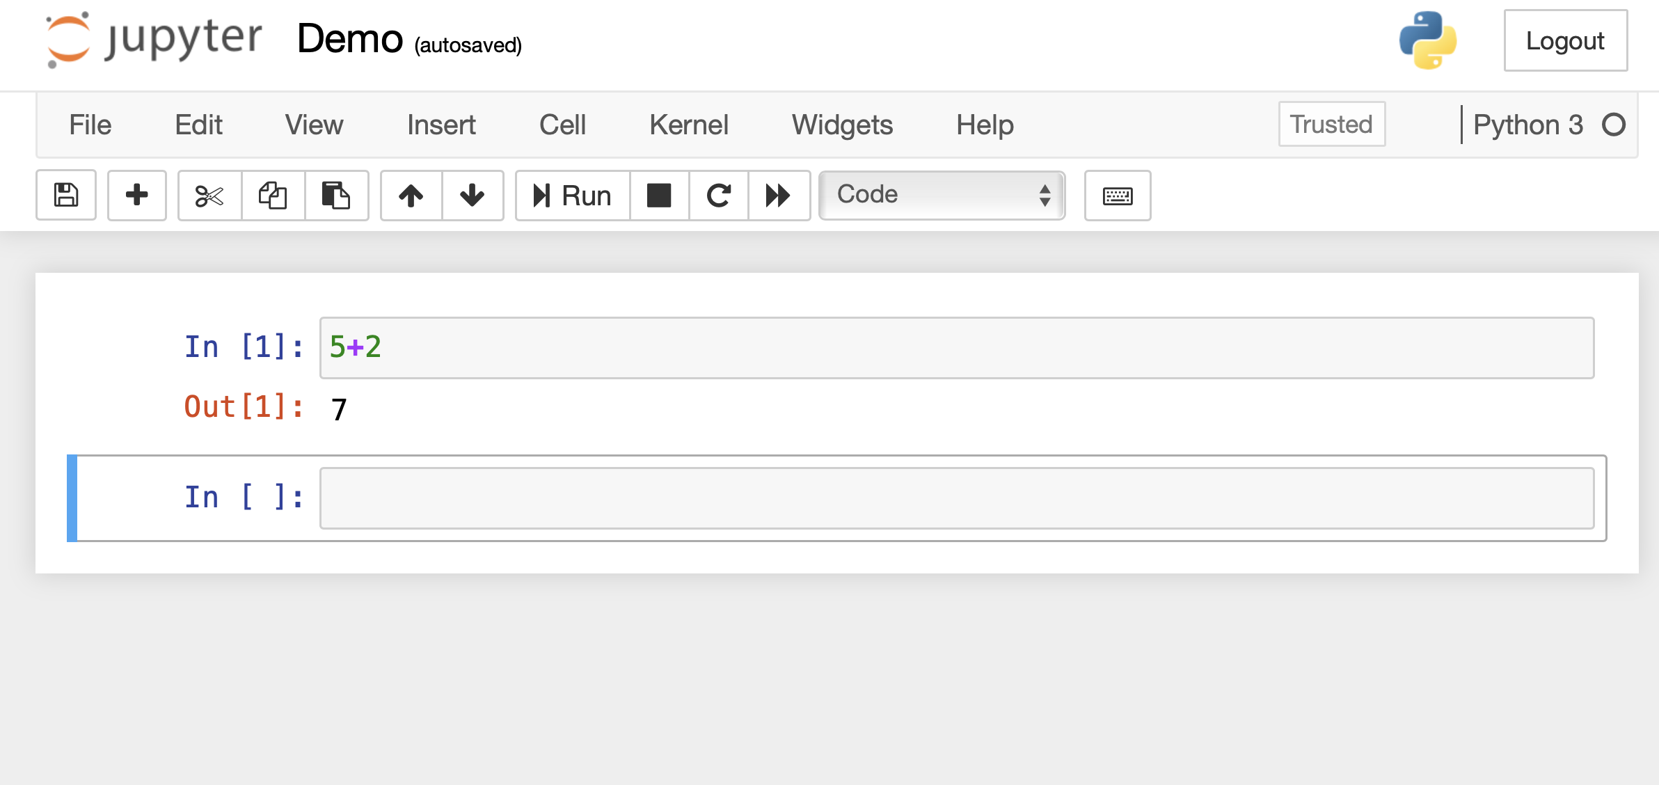Interrupt the kernel with stop icon
Screen dimensions: 1659x785
pyautogui.click(x=659, y=195)
